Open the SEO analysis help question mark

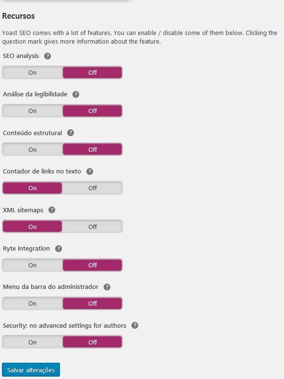[47, 56]
